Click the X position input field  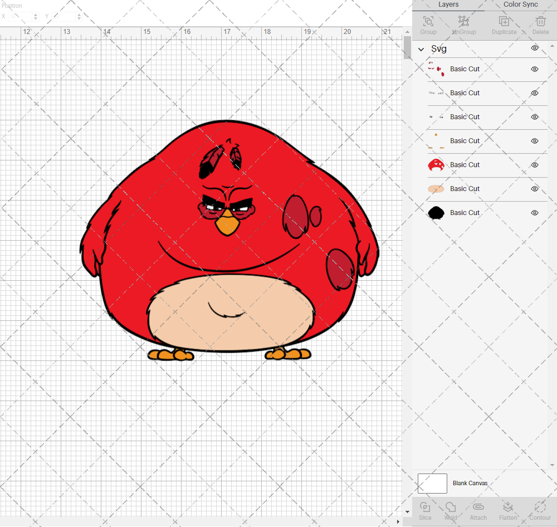tap(21, 16)
